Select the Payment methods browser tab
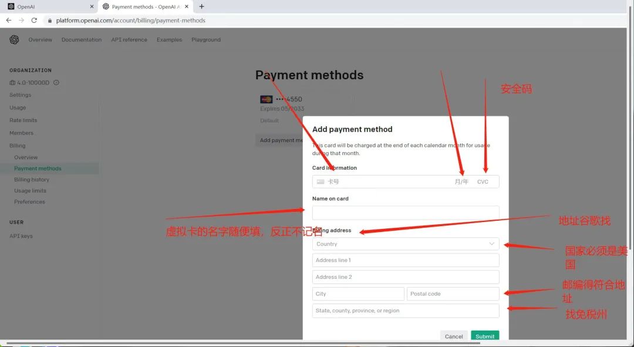Screen dimensions: 634x347 [146, 6]
